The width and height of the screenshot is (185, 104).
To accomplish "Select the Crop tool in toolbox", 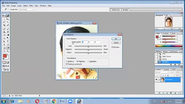I will click(4, 25).
